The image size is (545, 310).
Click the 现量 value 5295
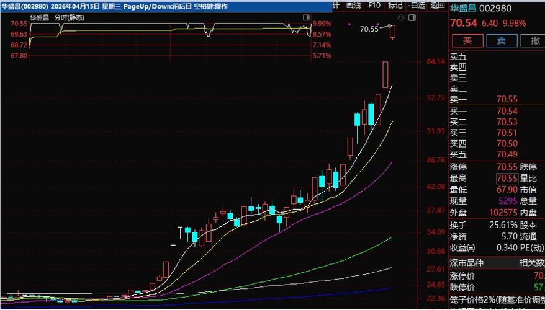pyautogui.click(x=508, y=201)
